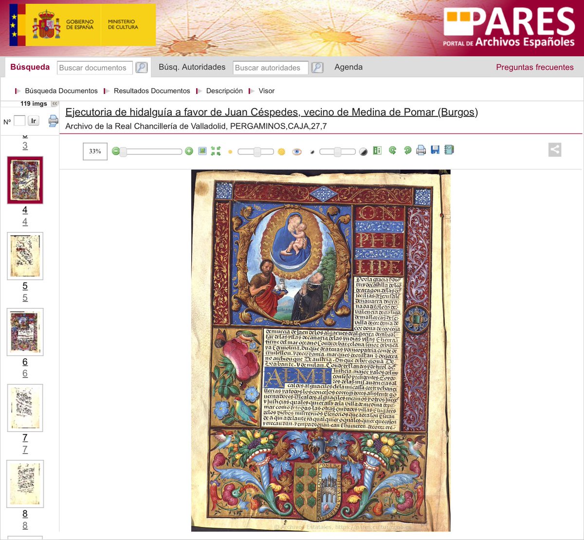Click the high contrast half-circle icon
This screenshot has width=584, height=540.
pos(363,152)
